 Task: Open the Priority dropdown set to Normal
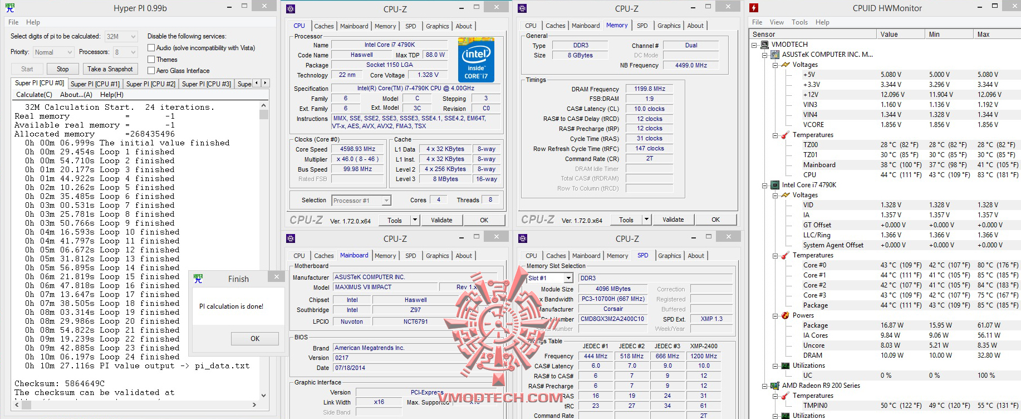pyautogui.click(x=53, y=52)
